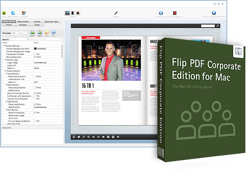
Task: Switch preview to Desktop mode
Action: [67, 13]
